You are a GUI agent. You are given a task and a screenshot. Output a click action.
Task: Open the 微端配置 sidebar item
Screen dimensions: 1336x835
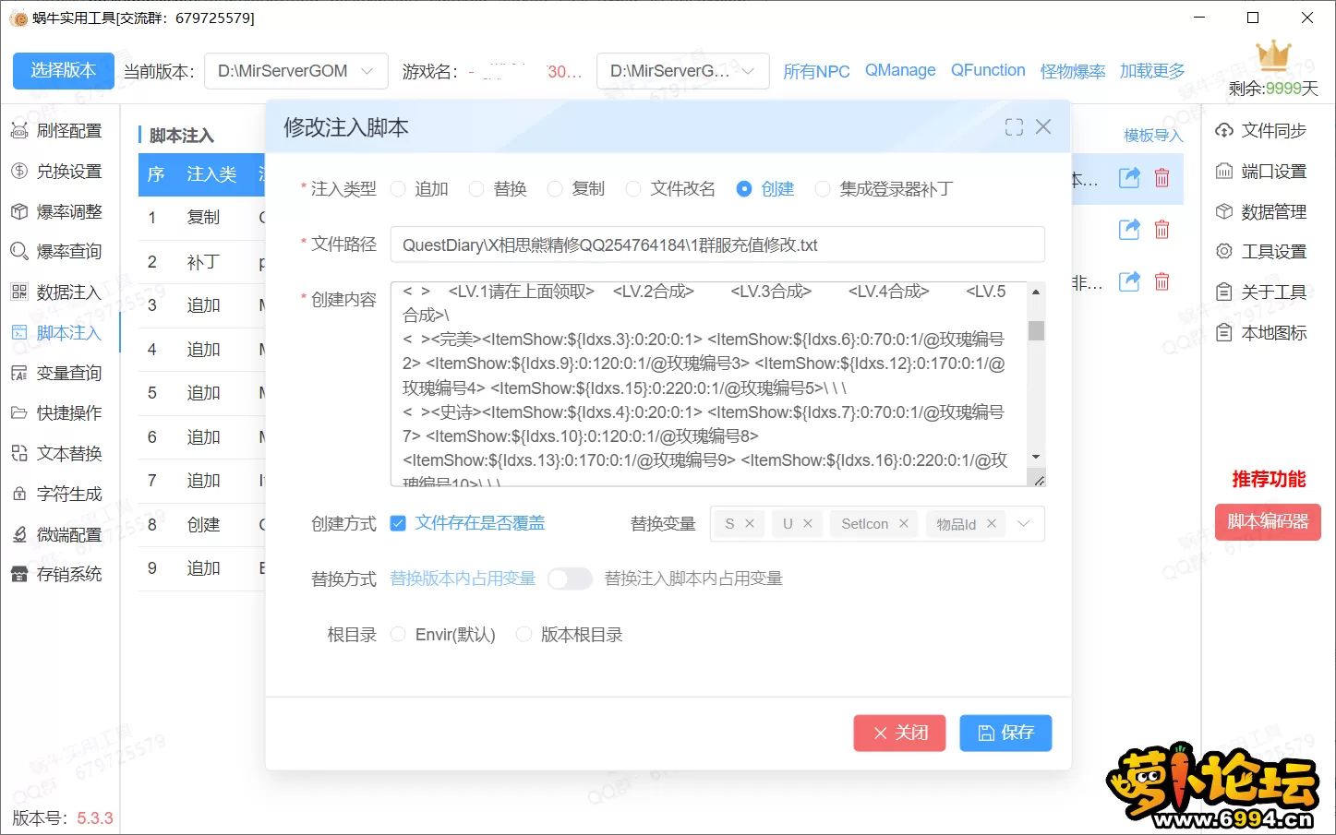(57, 535)
